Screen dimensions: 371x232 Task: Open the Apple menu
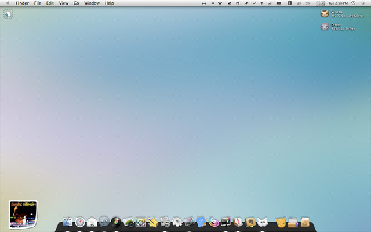coord(8,3)
